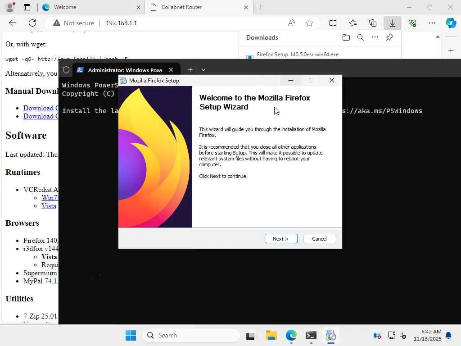
Task: Open Edge split screen icon
Action: (x=333, y=23)
